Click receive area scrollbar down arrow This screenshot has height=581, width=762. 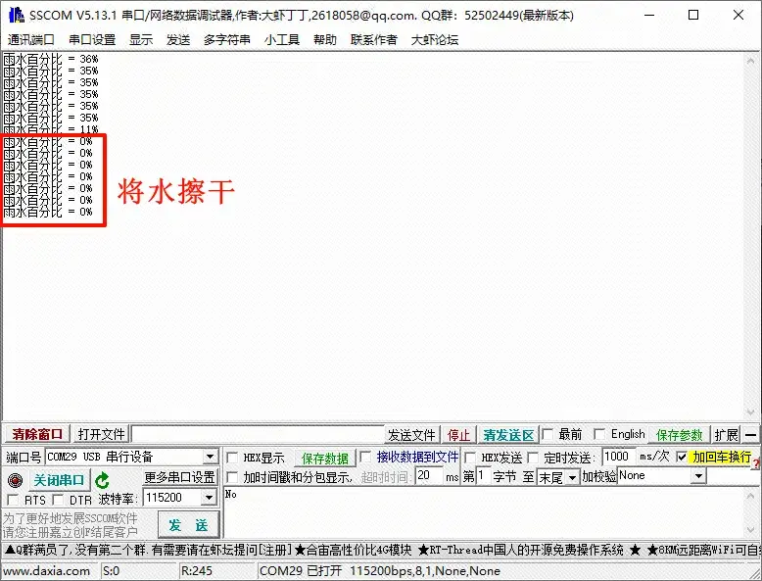point(751,412)
